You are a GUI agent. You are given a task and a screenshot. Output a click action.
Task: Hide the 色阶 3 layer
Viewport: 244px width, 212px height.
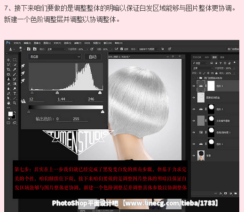pos(194,86)
